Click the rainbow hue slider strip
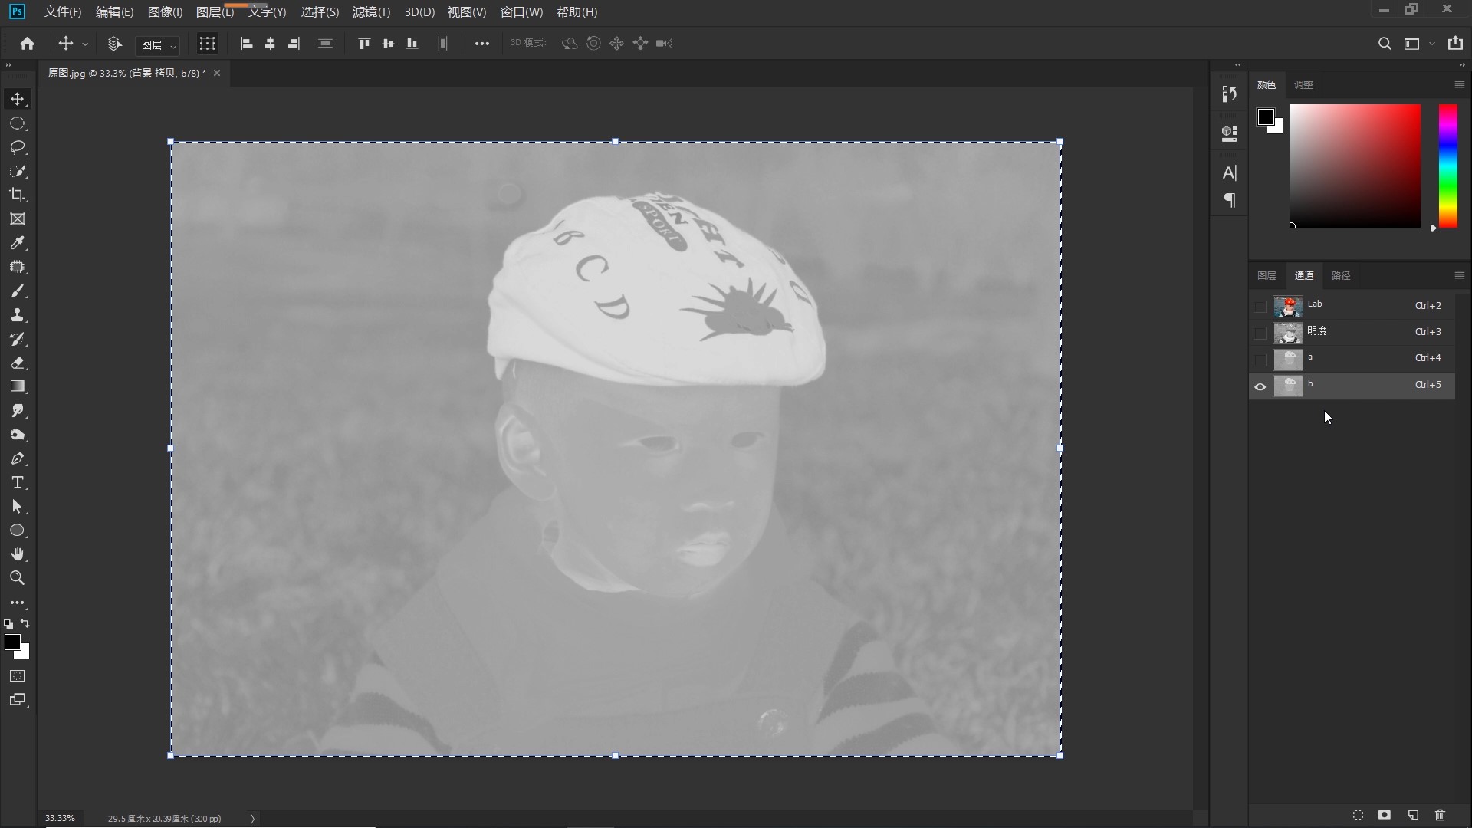The image size is (1472, 828). tap(1447, 166)
